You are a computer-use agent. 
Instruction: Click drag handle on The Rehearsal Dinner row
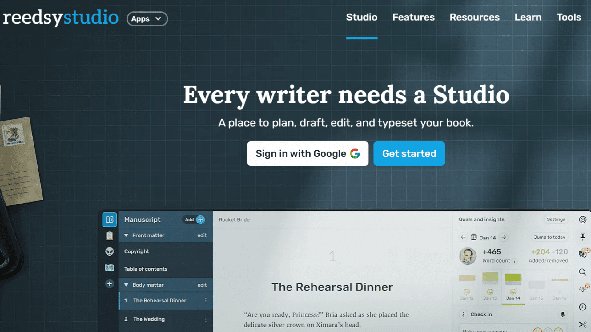pyautogui.click(x=206, y=300)
